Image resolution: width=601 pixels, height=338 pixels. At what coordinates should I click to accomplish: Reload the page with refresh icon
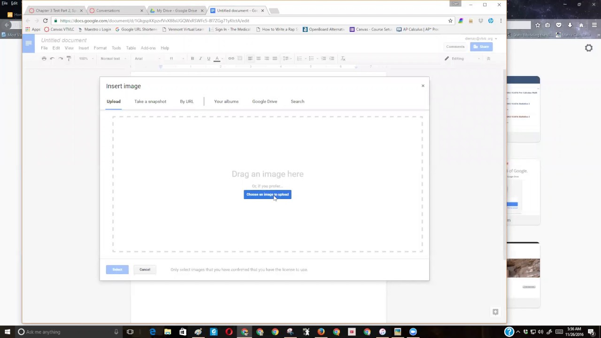pos(45,21)
